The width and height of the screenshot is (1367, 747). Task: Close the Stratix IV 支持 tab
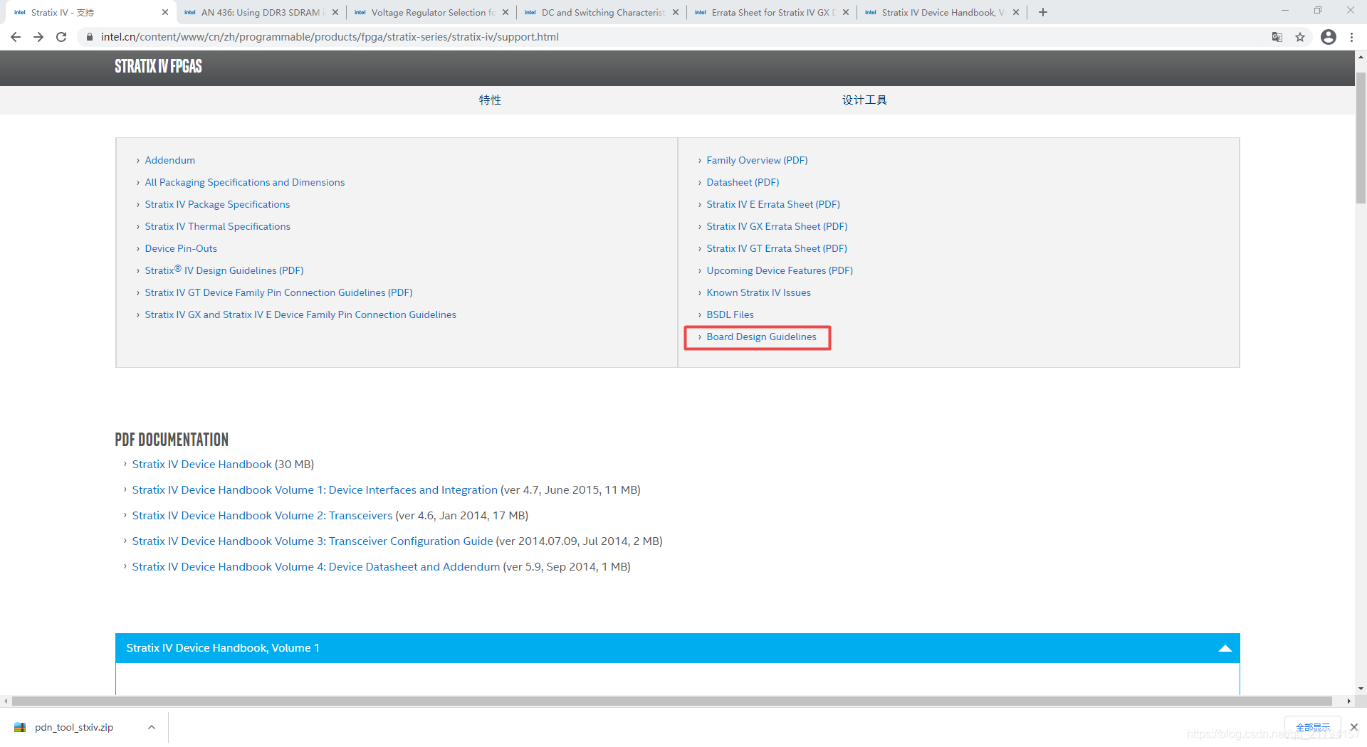pyautogui.click(x=165, y=12)
